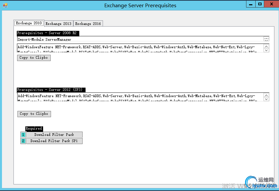Image resolution: width=279 pixels, height=191 pixels.
Task: Open the Exchange 2016 tab
Action: (88, 24)
